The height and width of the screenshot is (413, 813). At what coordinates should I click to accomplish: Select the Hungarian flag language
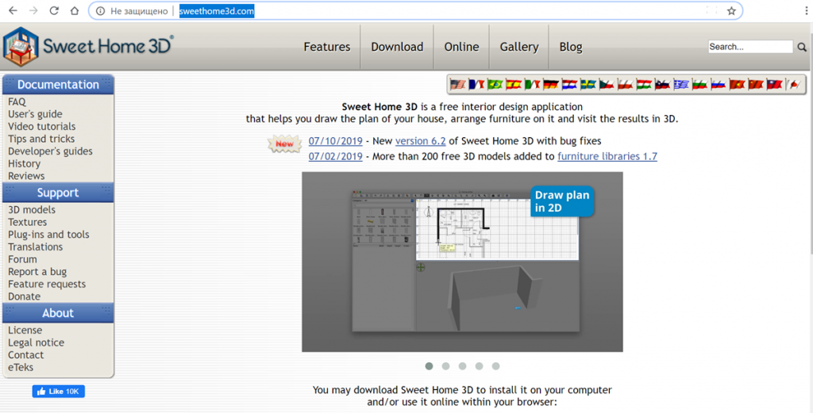(x=644, y=84)
